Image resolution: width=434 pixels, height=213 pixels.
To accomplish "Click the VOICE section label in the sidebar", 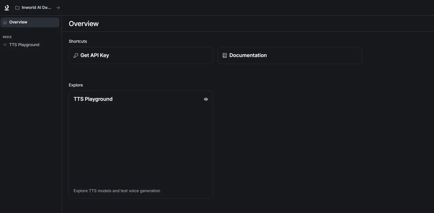I will [7, 37].
